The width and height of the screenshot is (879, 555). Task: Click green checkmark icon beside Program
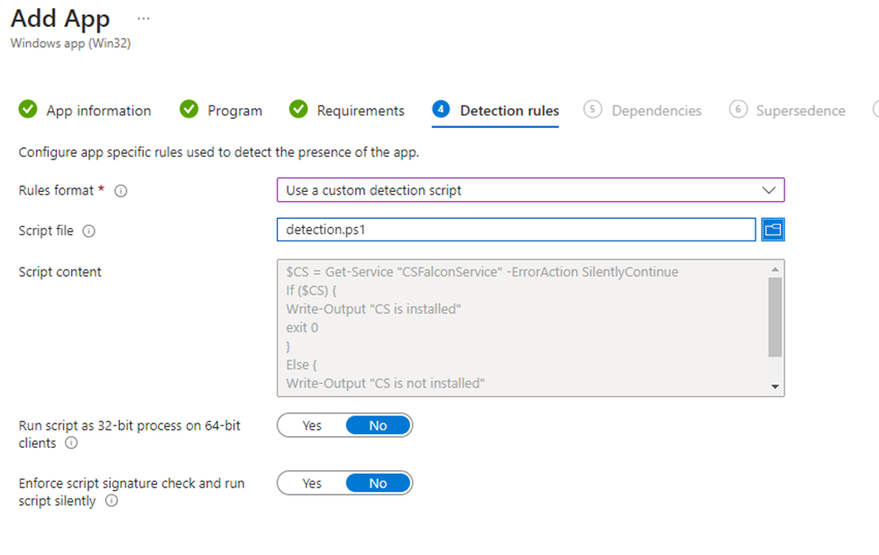(x=189, y=110)
